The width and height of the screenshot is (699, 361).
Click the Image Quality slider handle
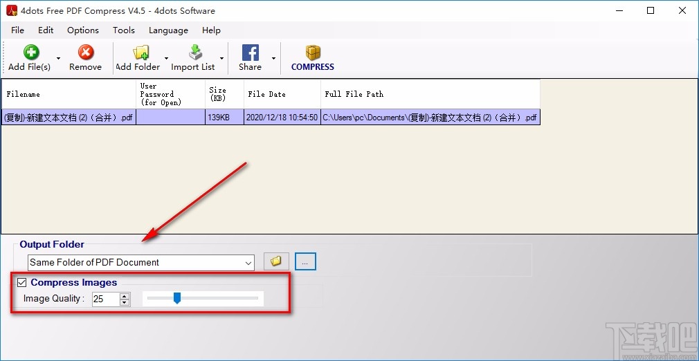click(177, 299)
